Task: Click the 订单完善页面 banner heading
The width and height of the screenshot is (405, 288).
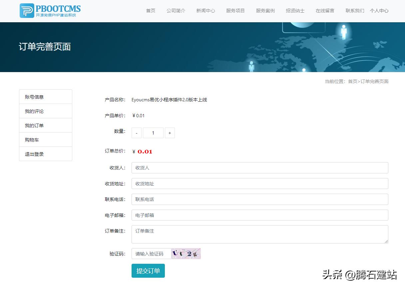Action: click(45, 47)
